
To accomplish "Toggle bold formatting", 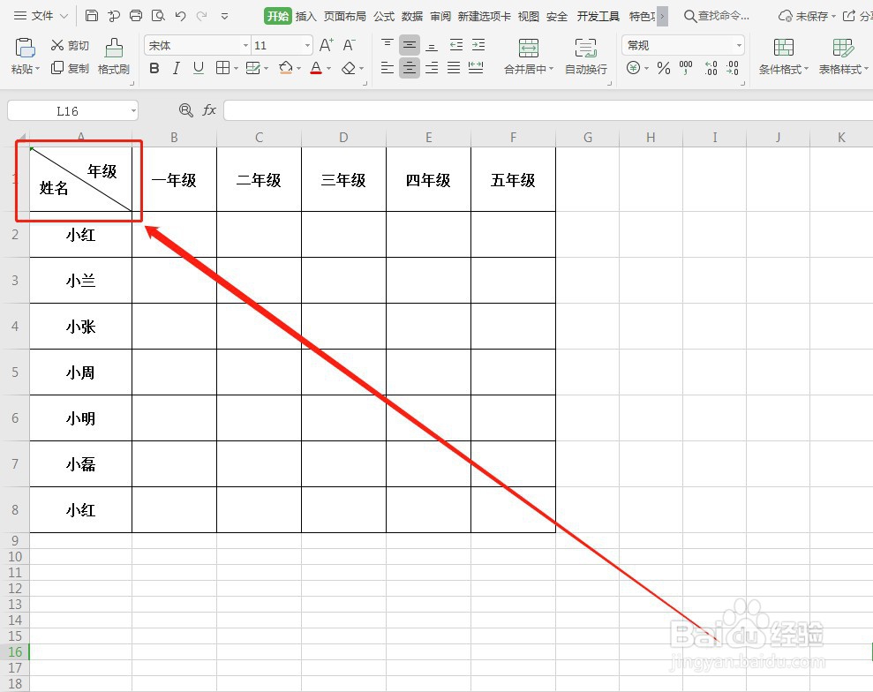I will click(x=154, y=68).
